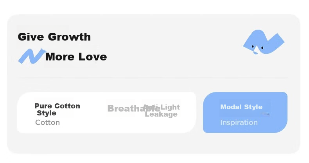Image resolution: width=309 pixels, height=163 pixels.
Task: Click the blue squiggle beside More Love
Action: coord(32,57)
